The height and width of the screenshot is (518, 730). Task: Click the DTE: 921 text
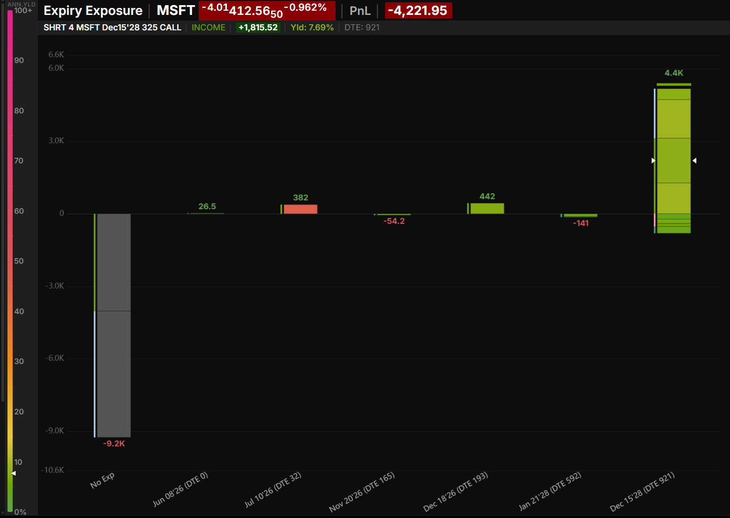362,28
